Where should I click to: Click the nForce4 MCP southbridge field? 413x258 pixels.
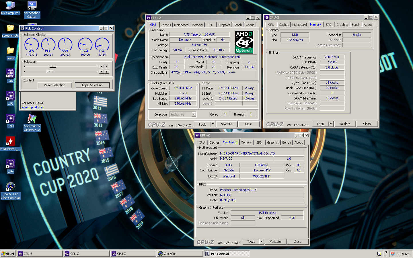pyautogui.click(x=262, y=170)
